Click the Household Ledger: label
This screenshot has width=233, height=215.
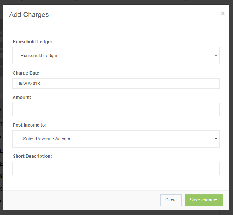(x=33, y=42)
